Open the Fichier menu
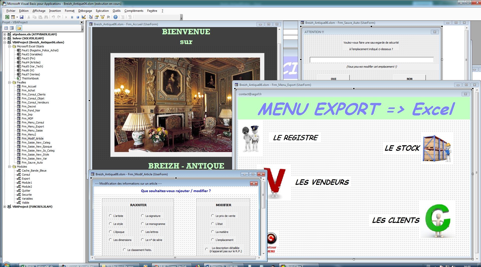Image resolution: width=481 pixels, height=267 pixels. click(x=11, y=11)
